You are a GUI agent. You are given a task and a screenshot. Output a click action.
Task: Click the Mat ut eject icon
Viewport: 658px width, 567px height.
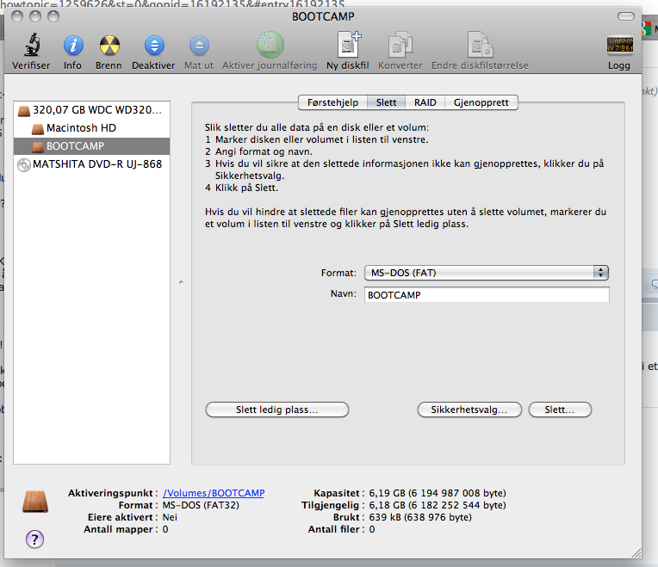(199, 46)
